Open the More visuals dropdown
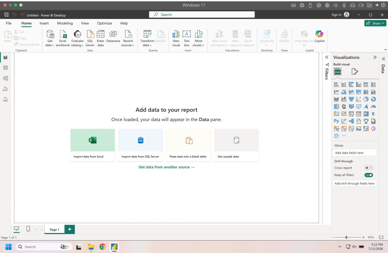Viewport: 388px width, 253px height. pyautogui.click(x=198, y=38)
